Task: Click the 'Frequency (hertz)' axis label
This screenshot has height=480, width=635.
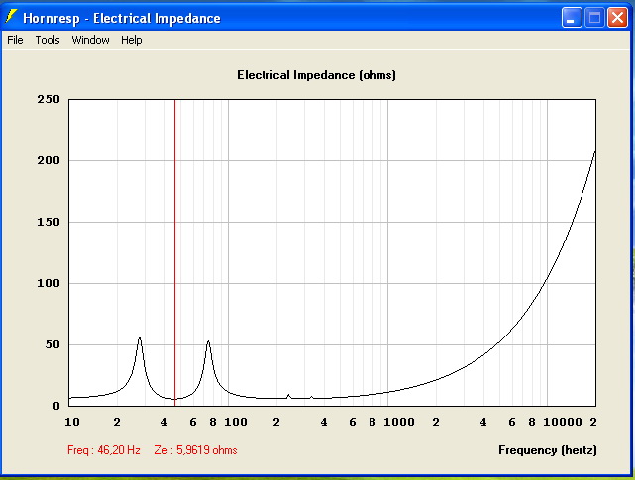Action: 548,450
